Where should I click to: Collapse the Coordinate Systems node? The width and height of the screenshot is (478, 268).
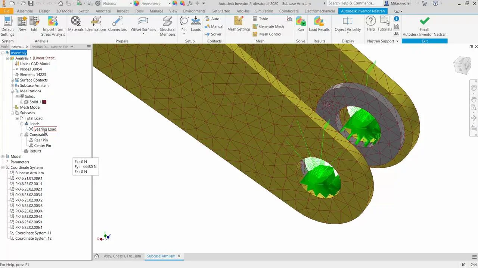point(3,167)
